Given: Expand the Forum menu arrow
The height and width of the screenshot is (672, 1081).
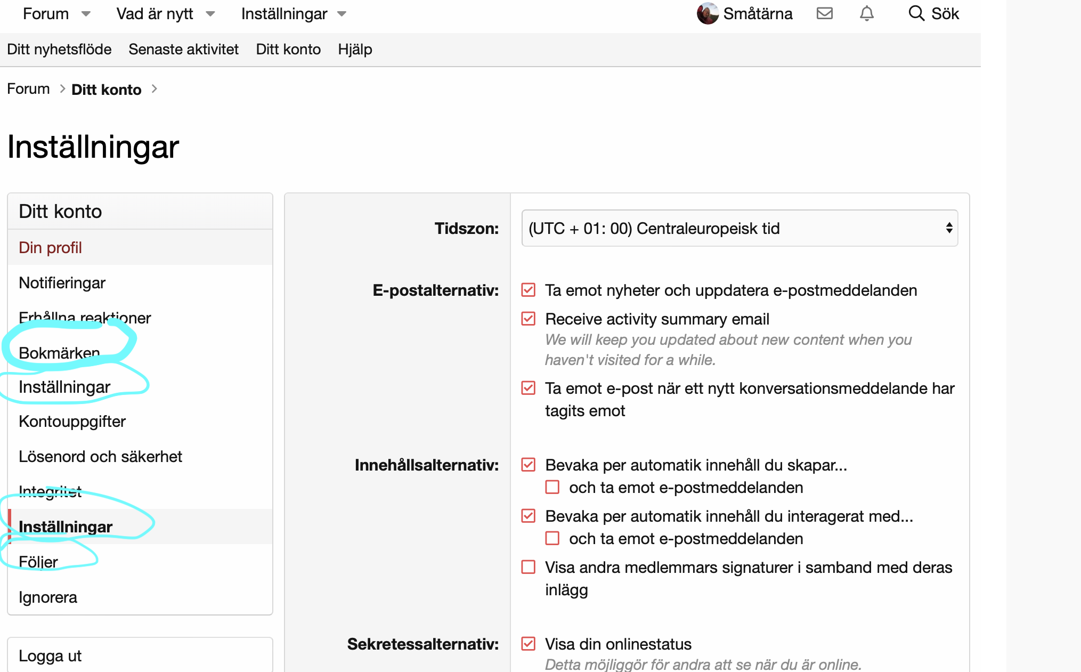Looking at the screenshot, I should tap(86, 14).
